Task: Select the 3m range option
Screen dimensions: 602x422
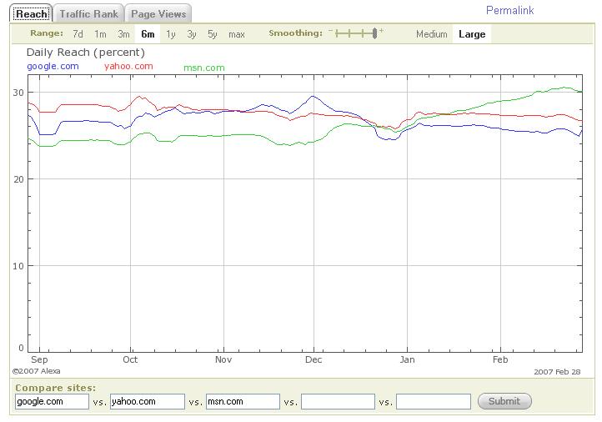Action: 123,34
